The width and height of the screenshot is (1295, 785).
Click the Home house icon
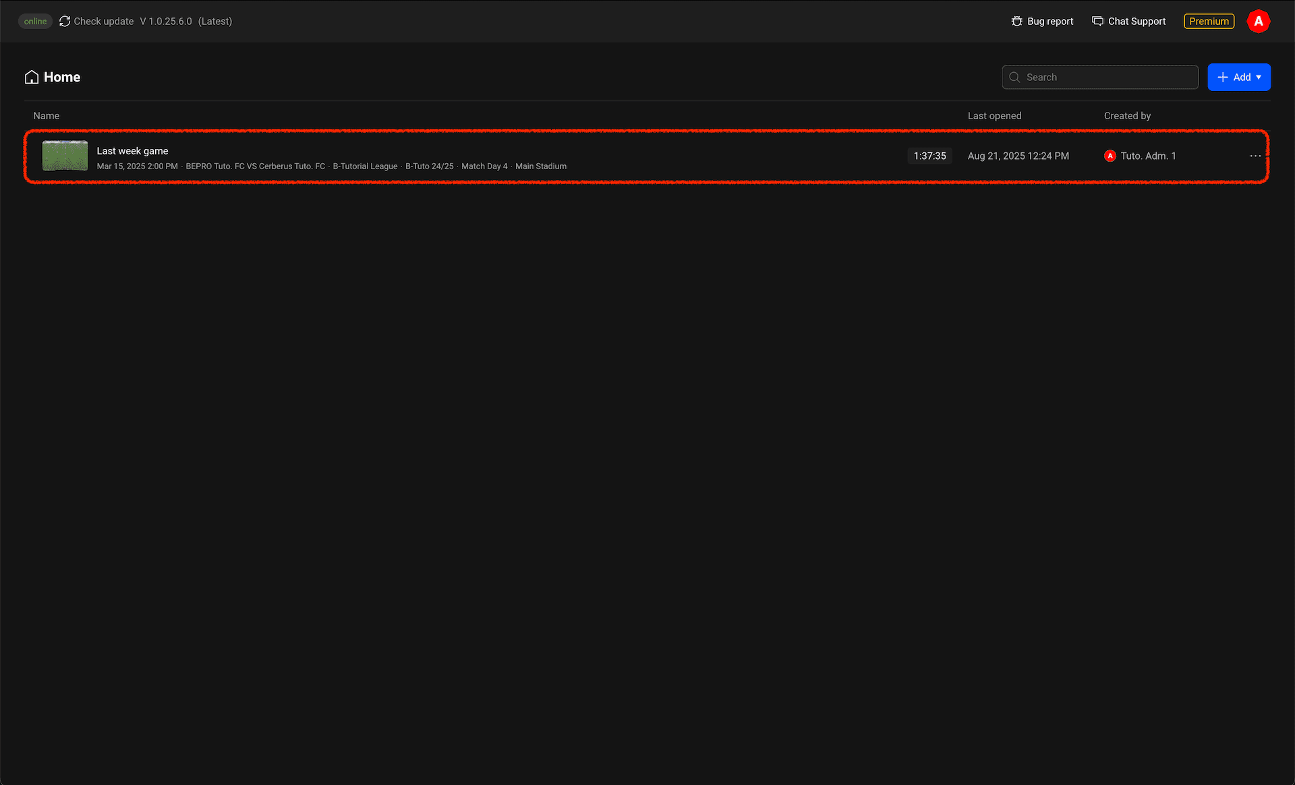31,77
